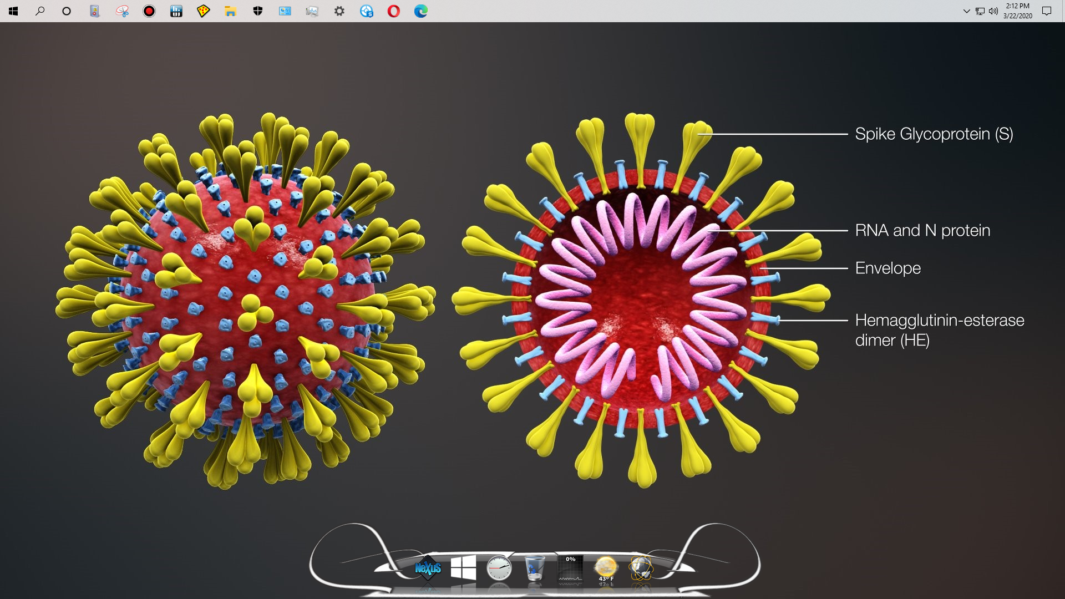Toggle the volume speaker tray icon

(993, 11)
